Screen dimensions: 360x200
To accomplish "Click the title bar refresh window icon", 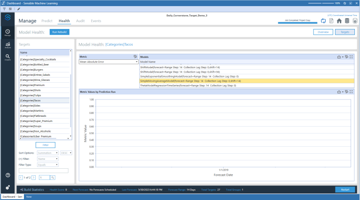I will click(345, 3).
